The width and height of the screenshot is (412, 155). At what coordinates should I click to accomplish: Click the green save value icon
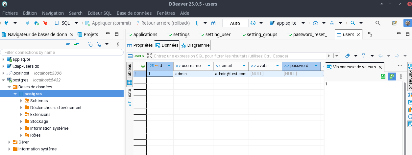[x=383, y=77]
